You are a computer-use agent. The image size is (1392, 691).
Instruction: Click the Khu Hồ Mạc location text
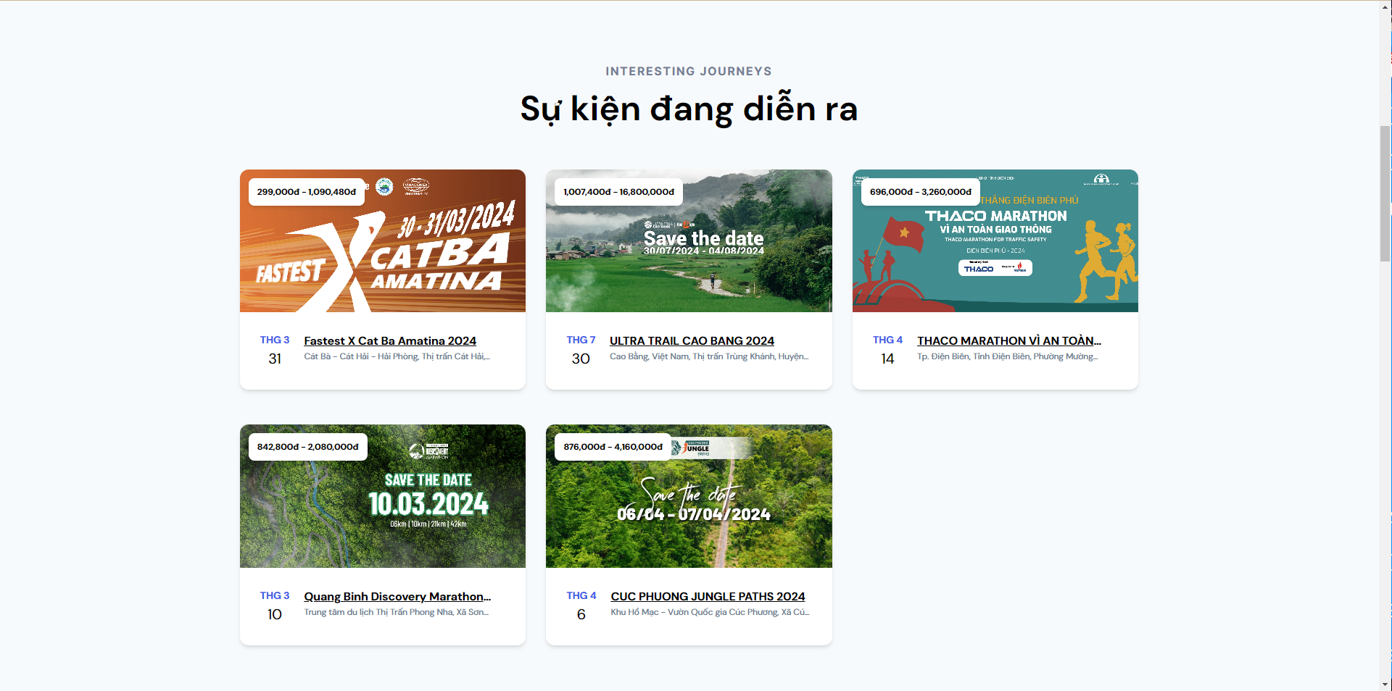(710, 612)
